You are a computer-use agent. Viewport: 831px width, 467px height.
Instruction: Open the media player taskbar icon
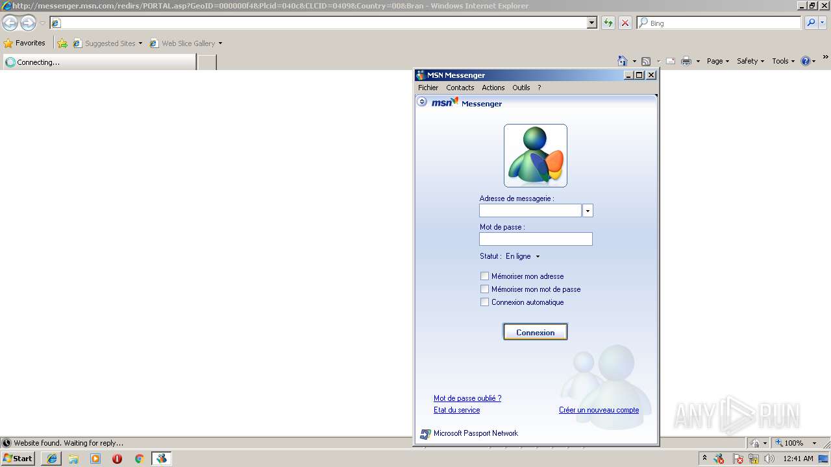(95, 459)
